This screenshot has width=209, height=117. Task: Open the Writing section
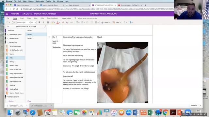[x=12, y=62]
